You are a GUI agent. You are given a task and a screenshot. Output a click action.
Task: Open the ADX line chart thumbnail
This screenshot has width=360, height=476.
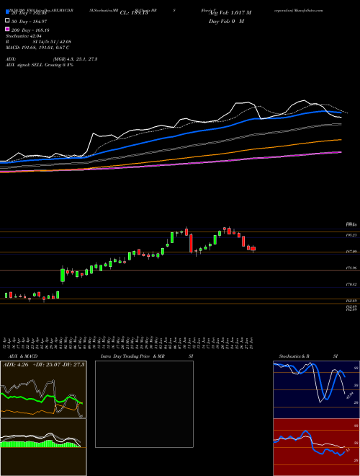point(43,389)
